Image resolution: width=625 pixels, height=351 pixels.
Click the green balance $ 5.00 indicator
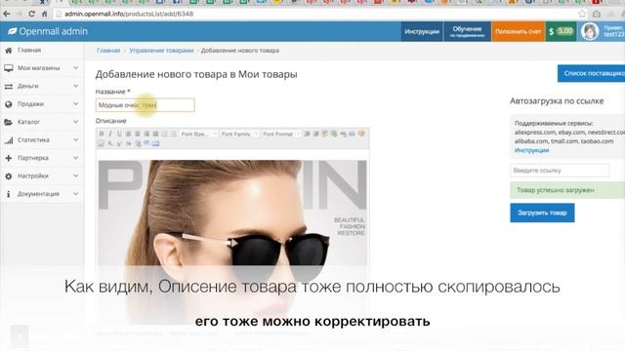click(561, 31)
